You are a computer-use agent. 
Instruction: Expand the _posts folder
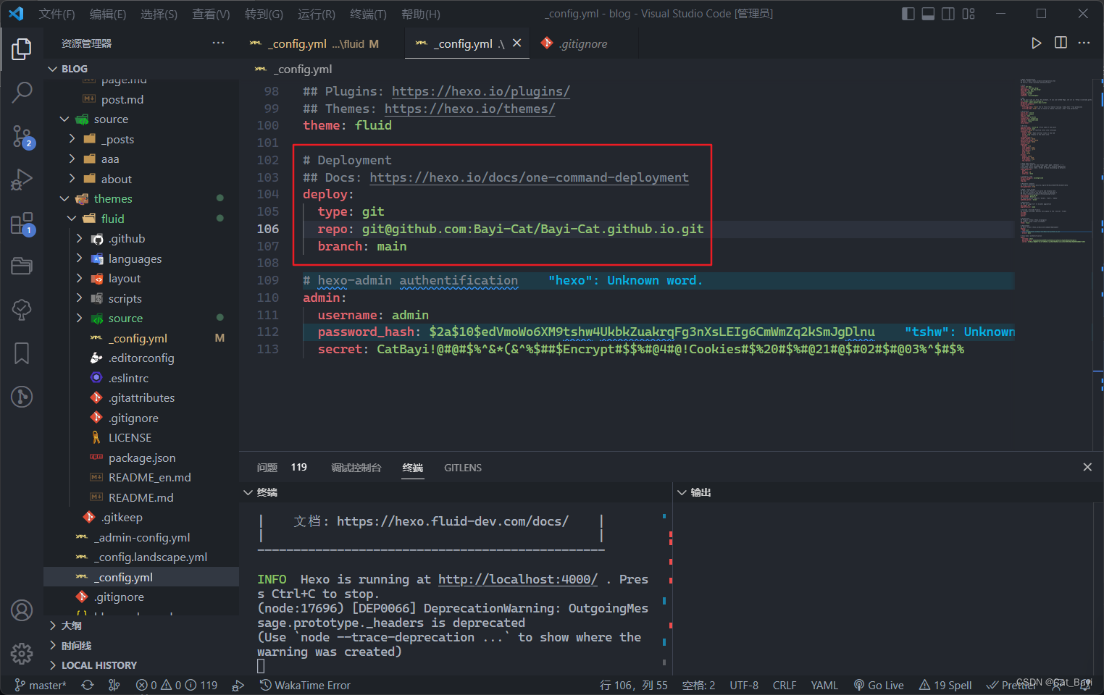point(141,139)
